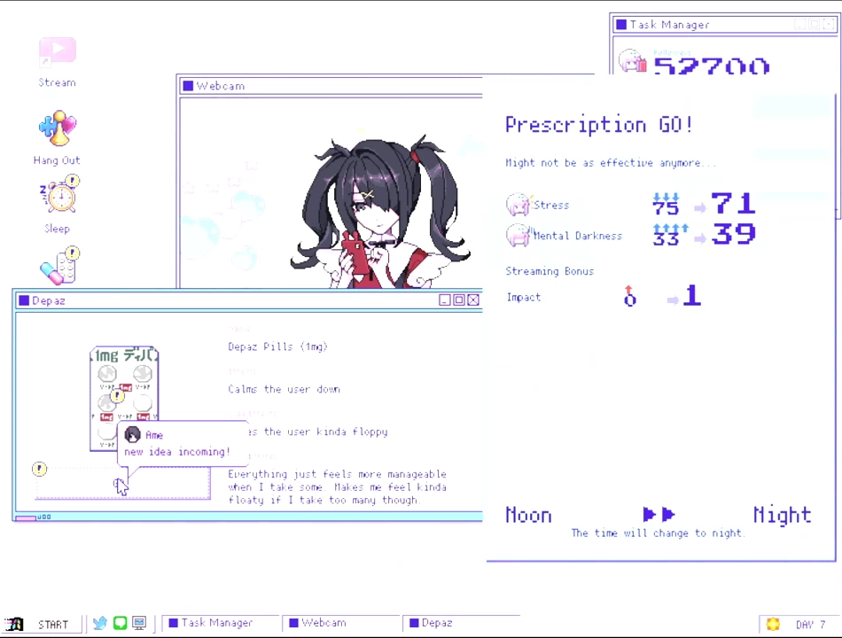Click the fast-forward arrows between Noon and Night
Viewport: 842px width, 638px height.
click(x=659, y=515)
